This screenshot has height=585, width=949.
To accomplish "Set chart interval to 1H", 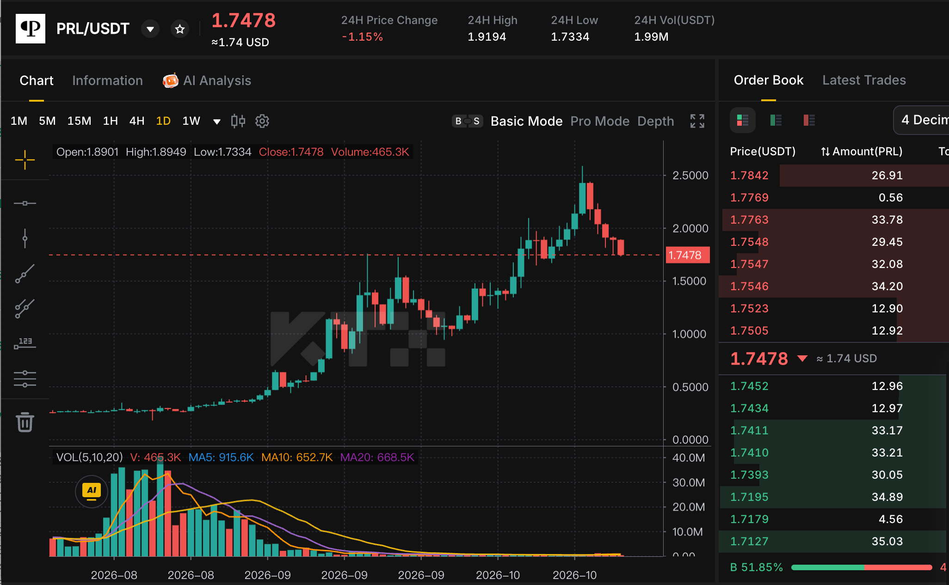I will tap(111, 121).
